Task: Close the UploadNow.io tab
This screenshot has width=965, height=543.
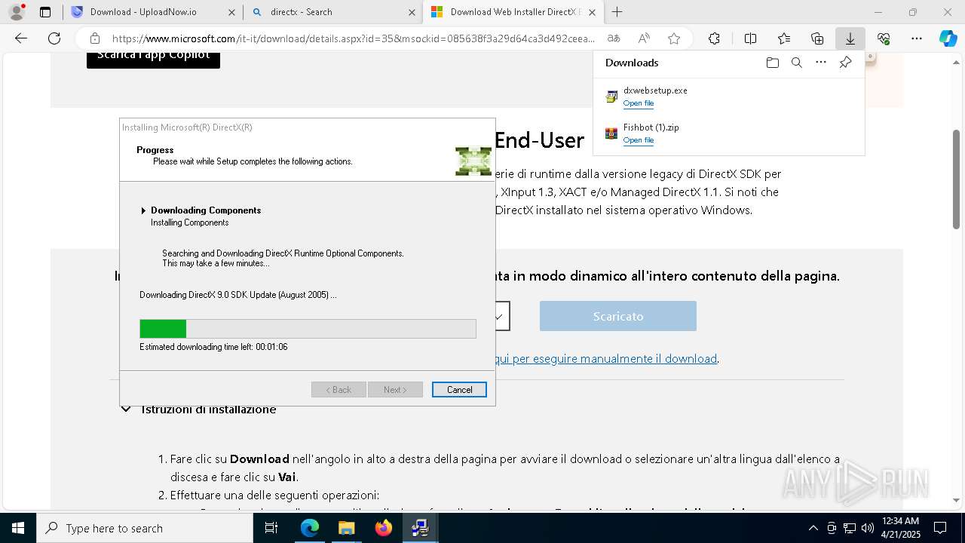Action: 231,12
